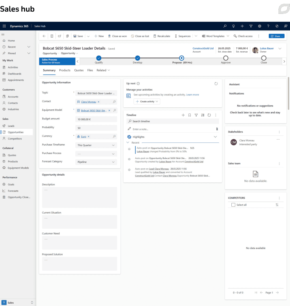Image resolution: width=290 pixels, height=306 pixels.
Task: Expand the header details chevron
Action: pyautogui.click(x=280, y=49)
